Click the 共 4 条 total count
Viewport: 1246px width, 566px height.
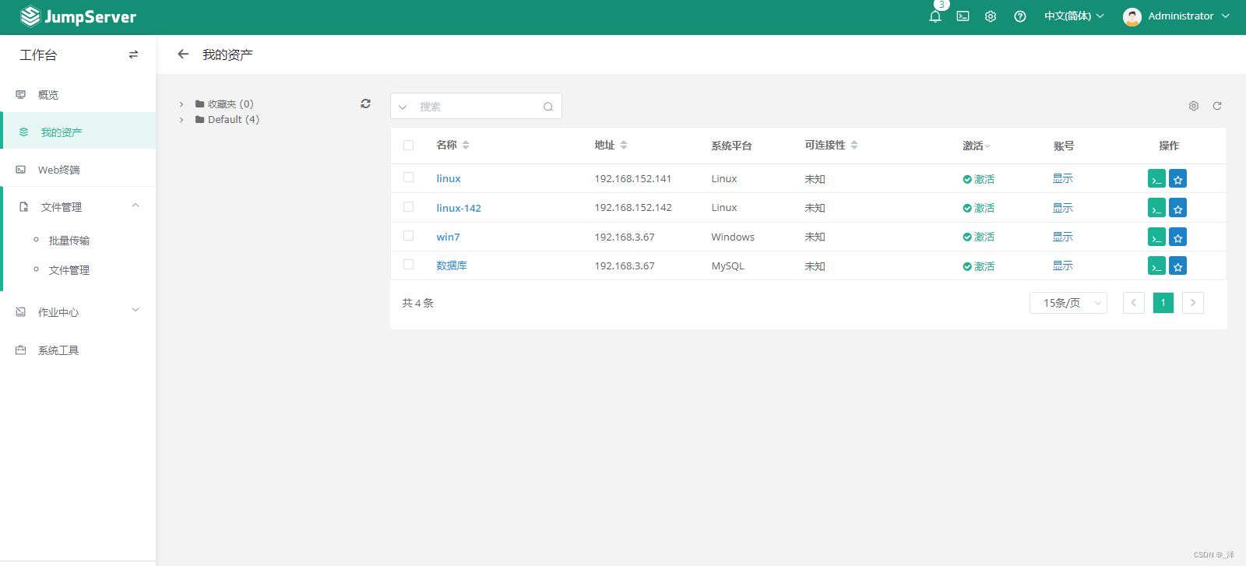click(418, 304)
